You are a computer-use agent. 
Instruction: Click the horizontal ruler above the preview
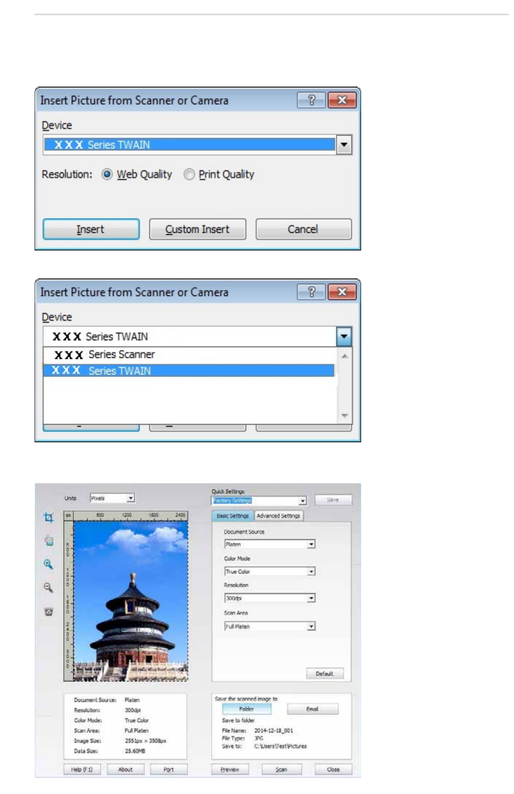tap(131, 516)
